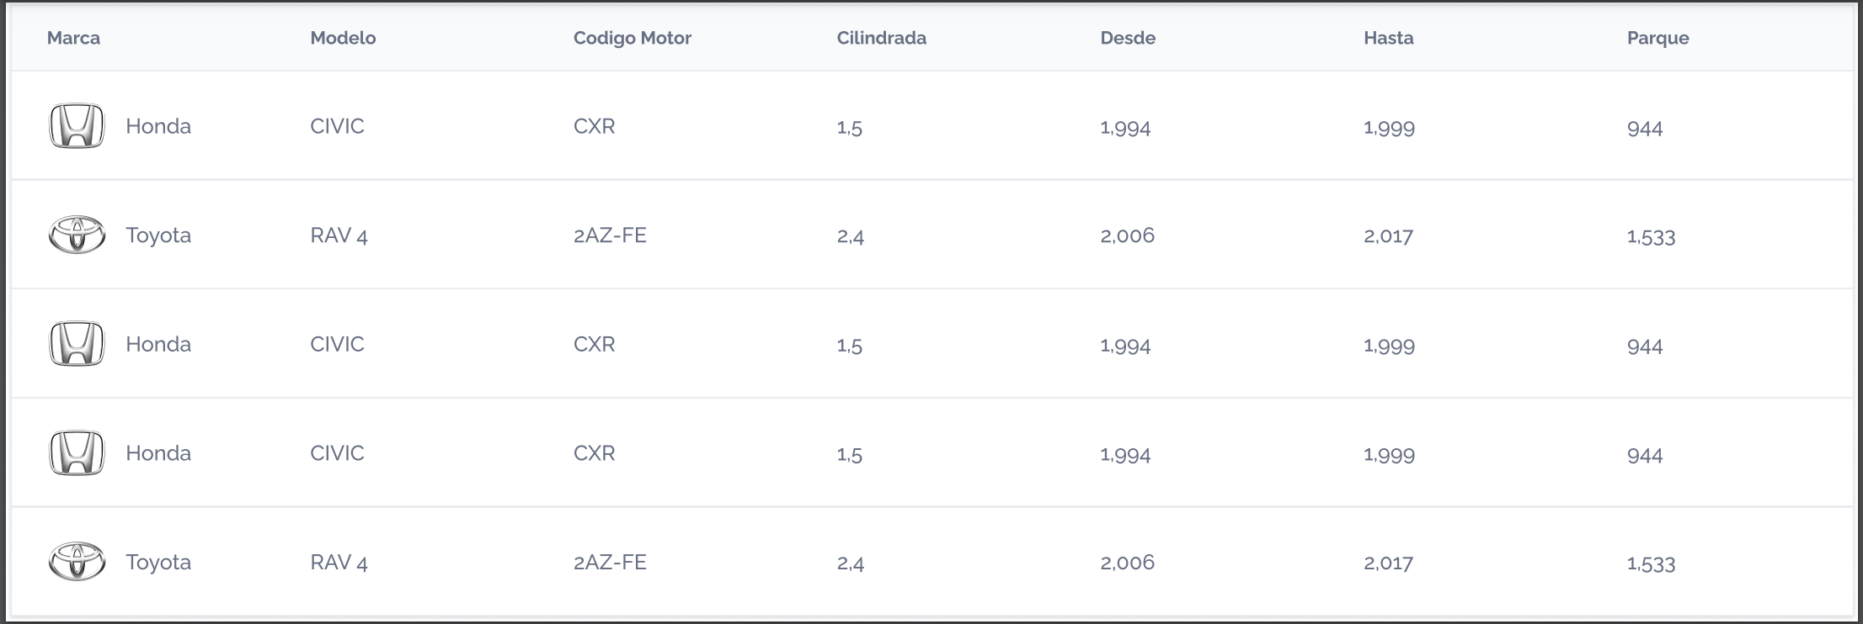Viewport: 1863px width, 624px height.
Task: Click the Toyota logo in the second row
Action: [77, 235]
